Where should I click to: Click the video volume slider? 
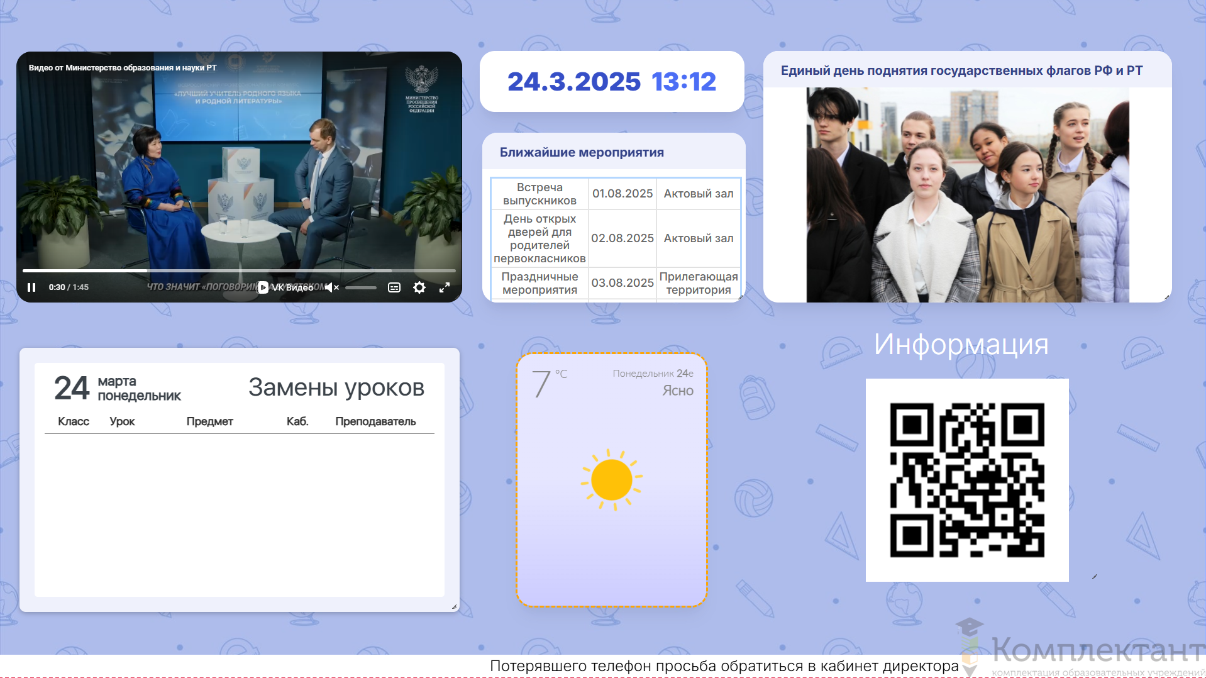[x=361, y=287]
